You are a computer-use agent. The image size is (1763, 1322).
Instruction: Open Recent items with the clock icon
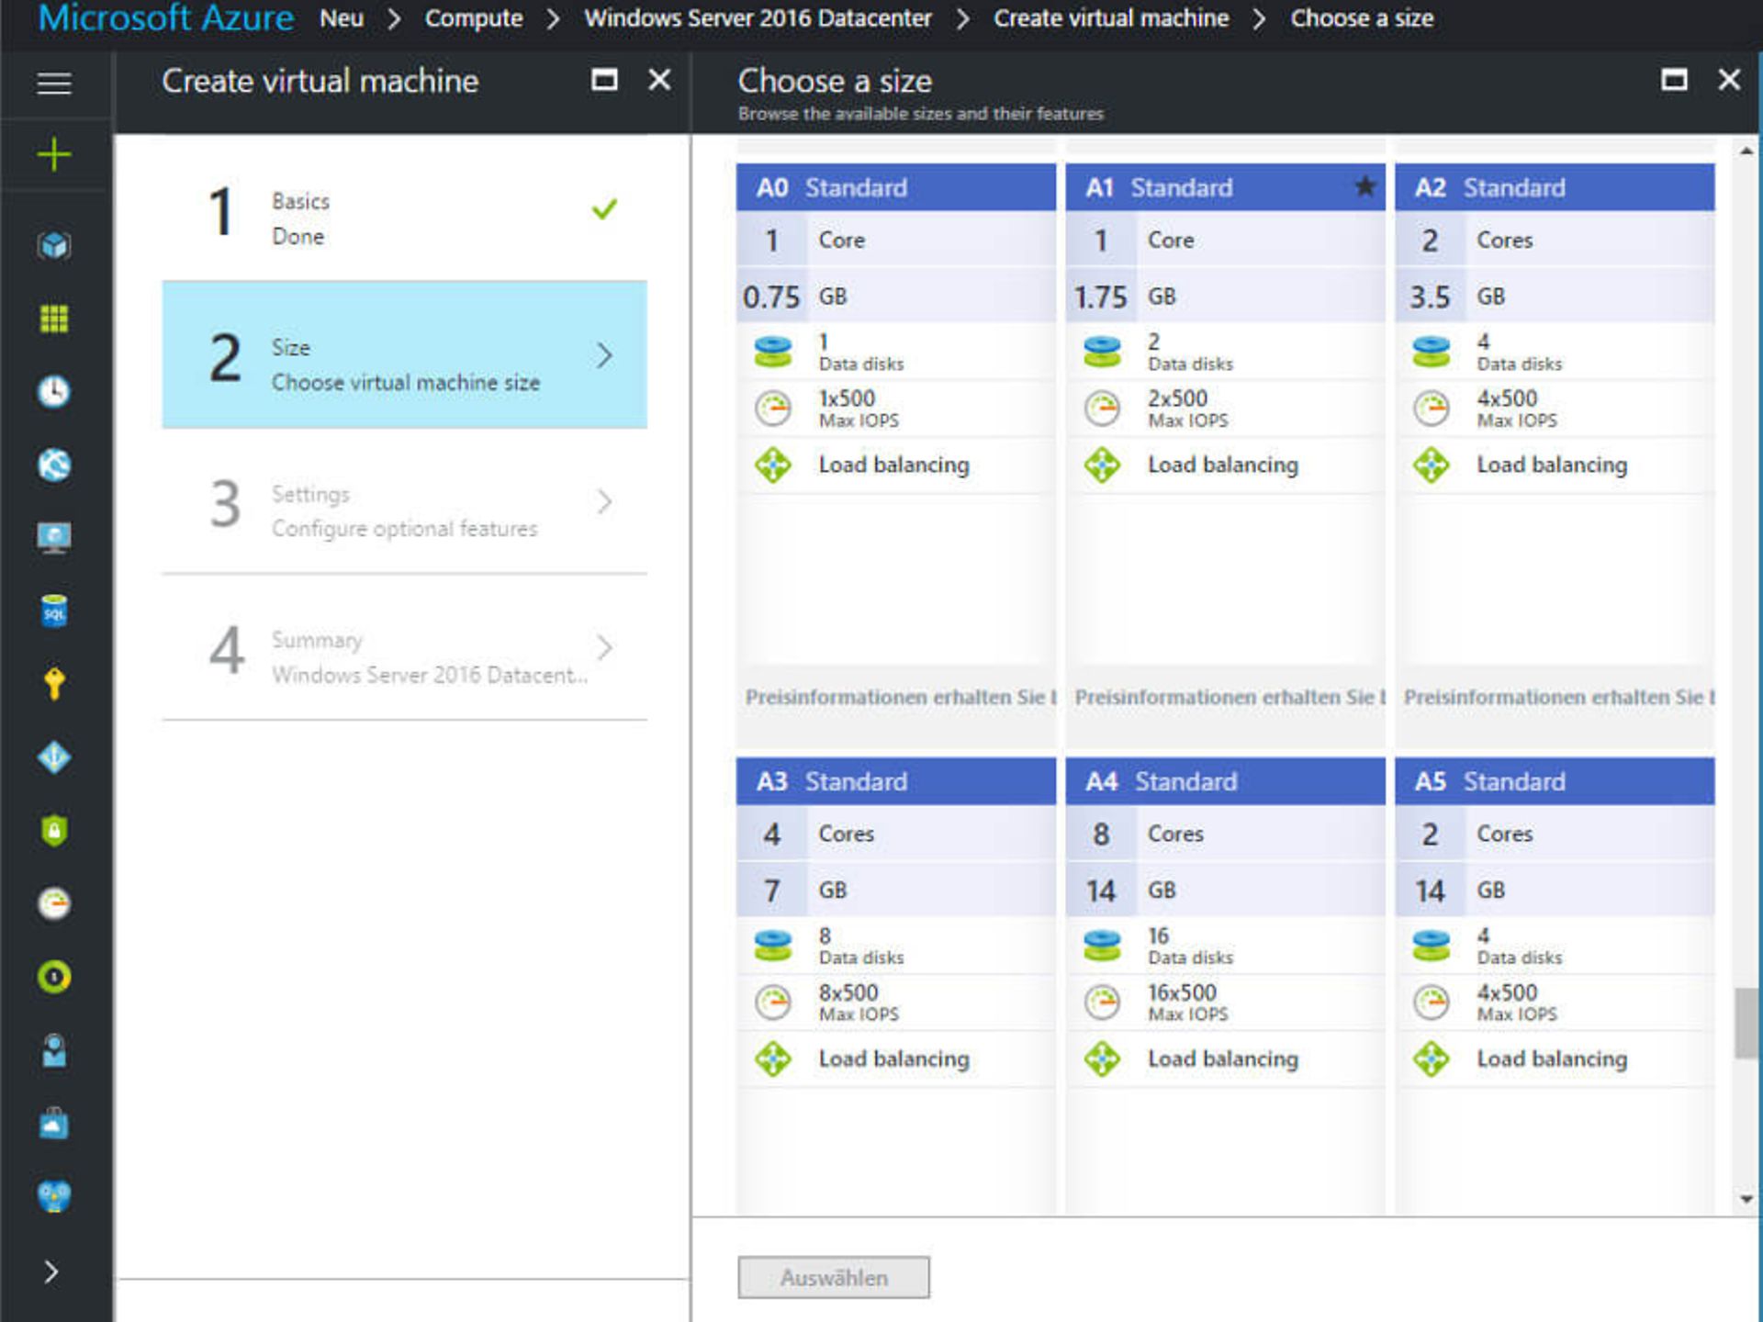click(54, 392)
